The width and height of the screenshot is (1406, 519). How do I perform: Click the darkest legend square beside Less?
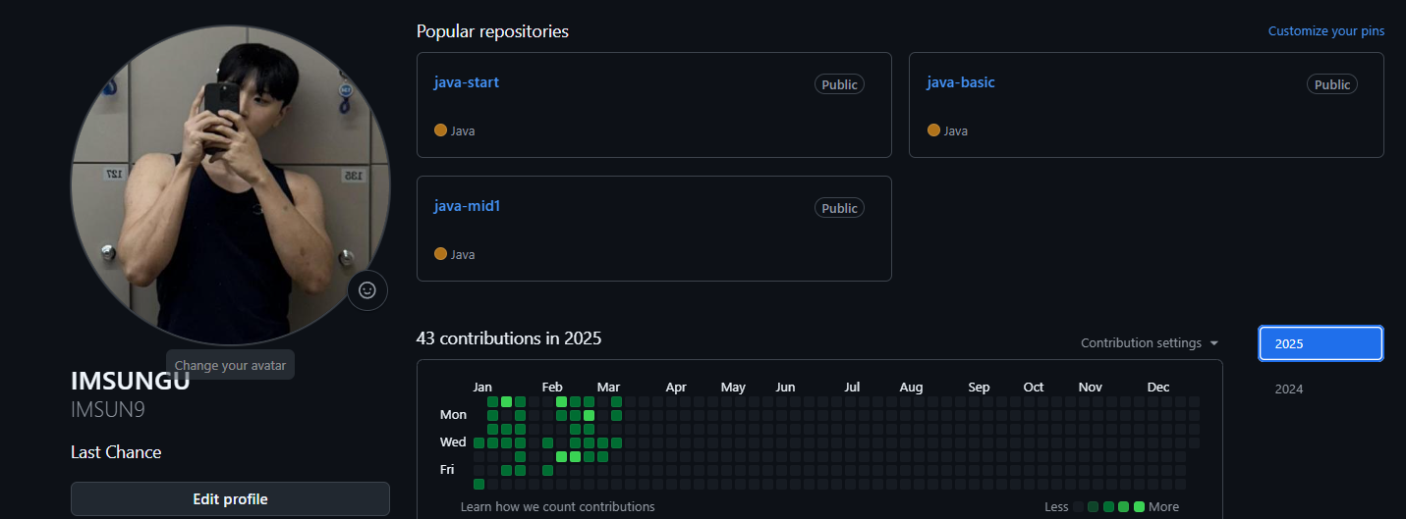[x=1078, y=507]
